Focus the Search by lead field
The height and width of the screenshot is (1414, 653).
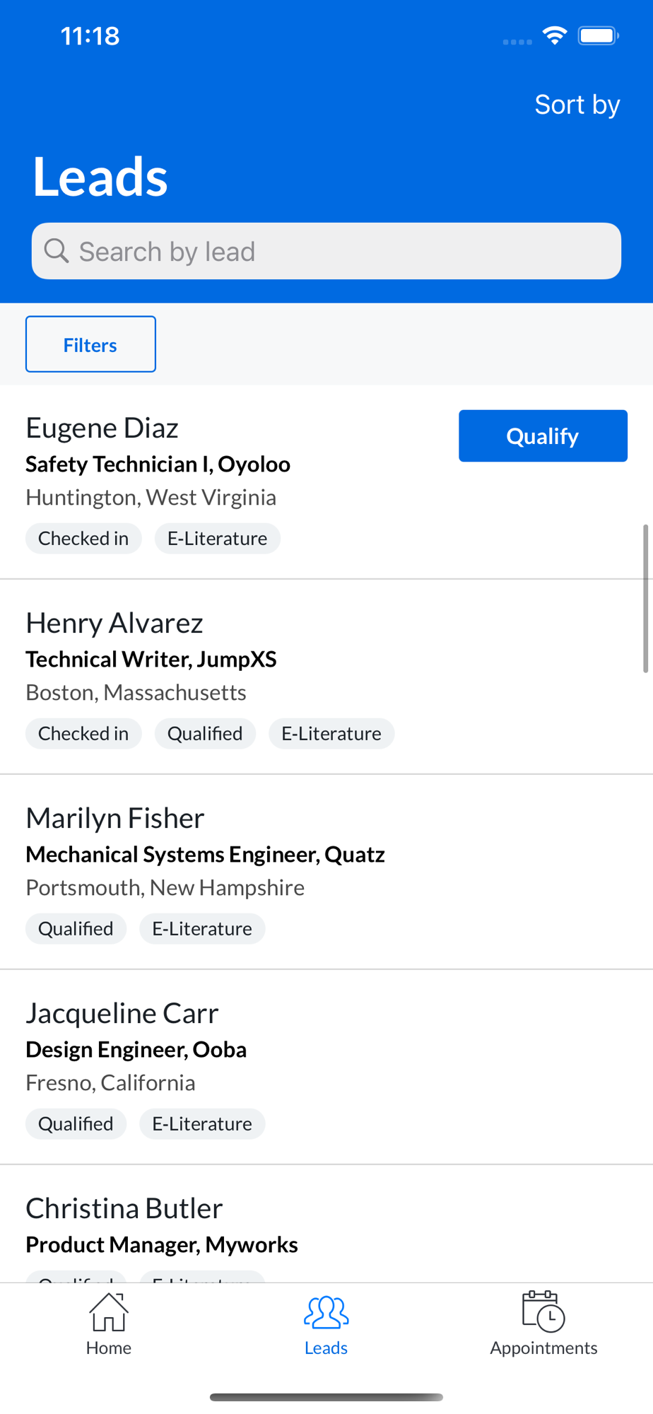coord(339,251)
